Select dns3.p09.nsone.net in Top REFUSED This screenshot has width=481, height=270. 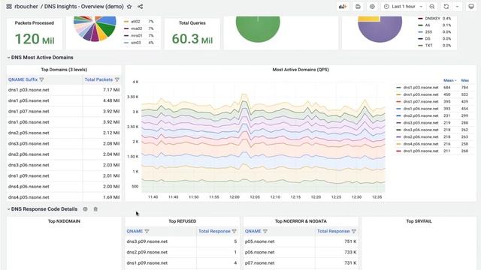147,241
